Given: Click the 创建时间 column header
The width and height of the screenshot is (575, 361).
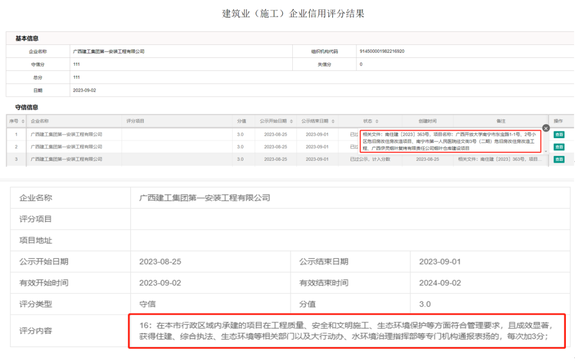Looking at the screenshot, I should click(428, 121).
